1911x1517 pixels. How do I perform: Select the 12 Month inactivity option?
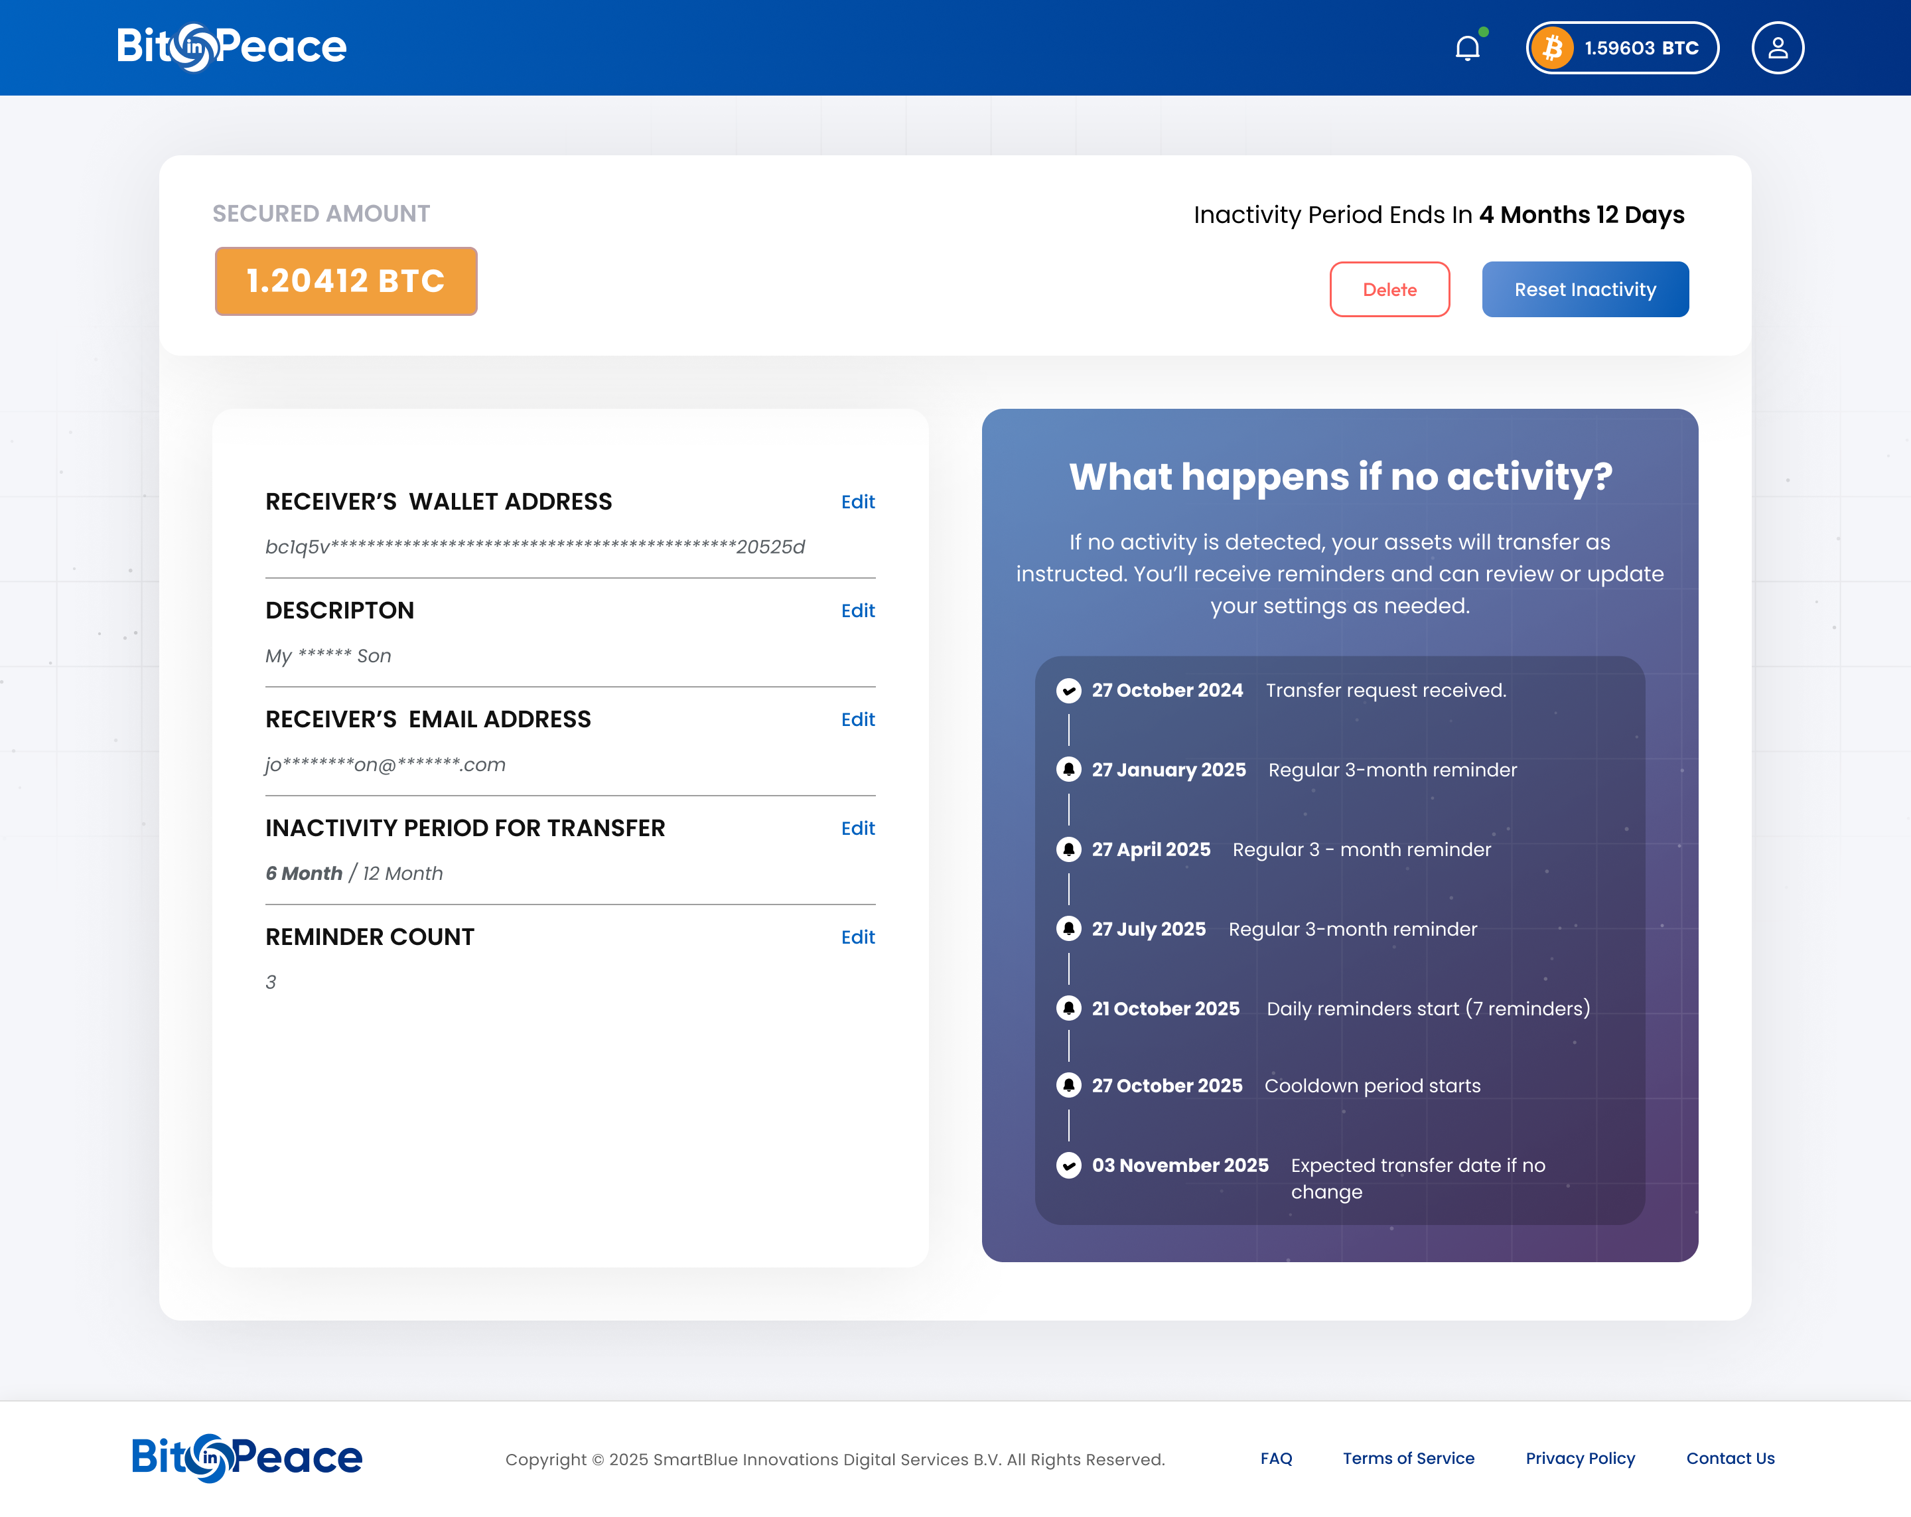[x=402, y=873]
